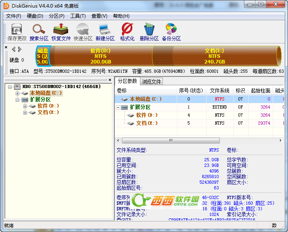Collapse the HD0:ST500DM002 disk node
The height and width of the screenshot is (232, 288).
coord(10,87)
